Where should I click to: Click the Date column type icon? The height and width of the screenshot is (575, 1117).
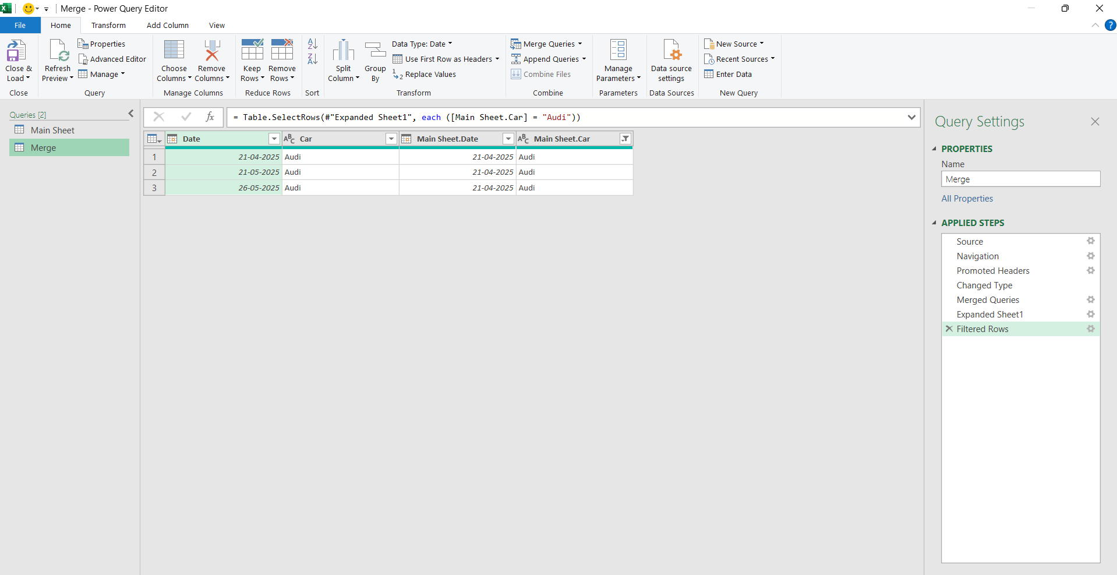point(172,139)
